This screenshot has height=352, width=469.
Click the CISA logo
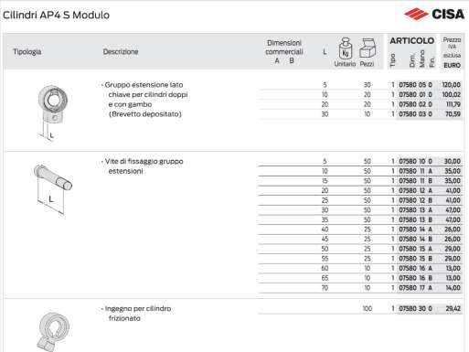tap(434, 14)
